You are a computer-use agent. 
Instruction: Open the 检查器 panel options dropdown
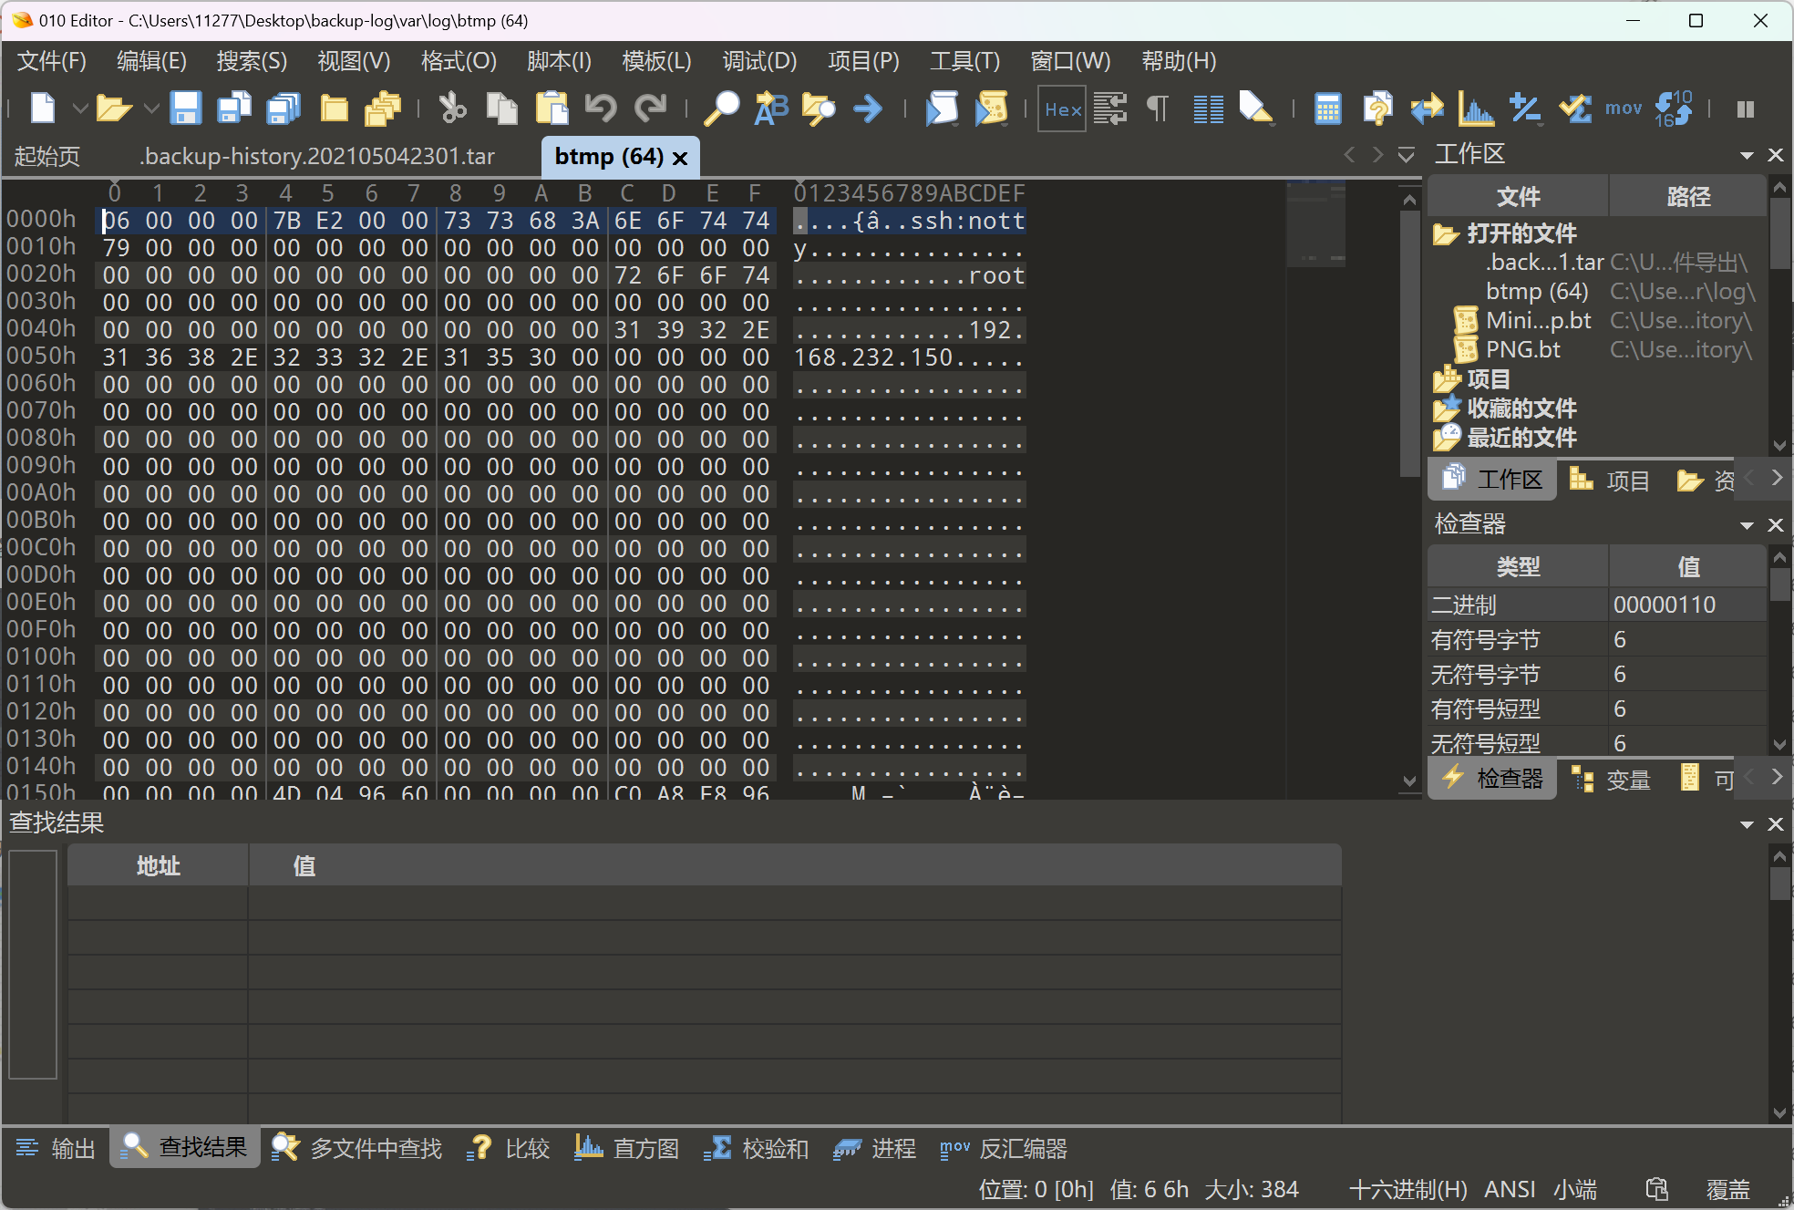(x=1747, y=525)
